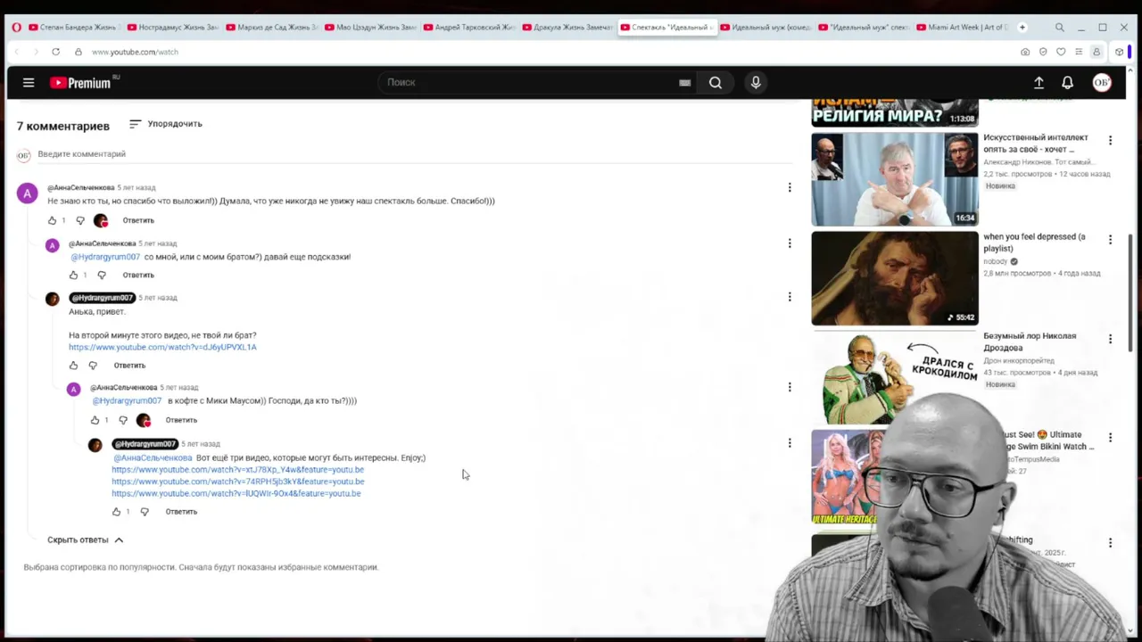Open options for video 'Безумный лор Николая Дроздова'
This screenshot has width=1142, height=642.
coord(1110,339)
